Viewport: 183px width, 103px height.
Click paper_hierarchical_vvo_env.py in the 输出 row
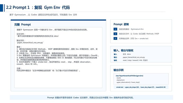click(134, 57)
